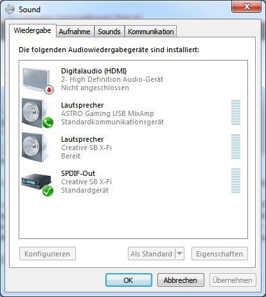266x297 pixels.
Task: Close the Sound dialog window
Action: point(247,6)
